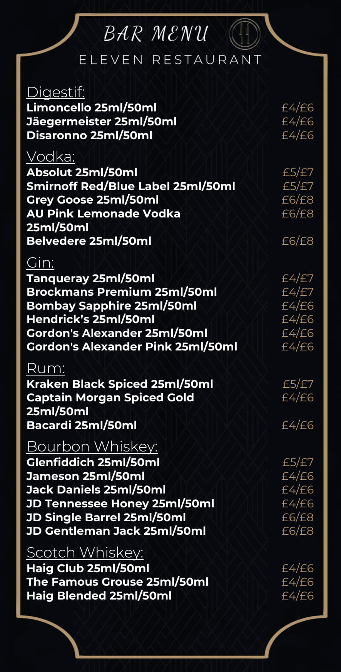Select JD Tennessee Honey whiskey
Viewport: 341px width, 672px height.
tap(120, 504)
